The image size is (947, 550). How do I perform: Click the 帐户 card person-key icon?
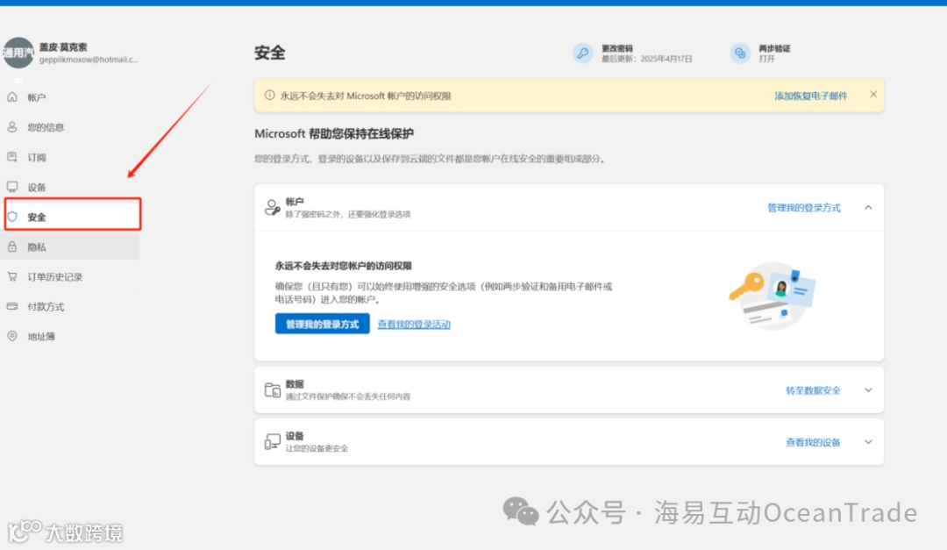(273, 207)
